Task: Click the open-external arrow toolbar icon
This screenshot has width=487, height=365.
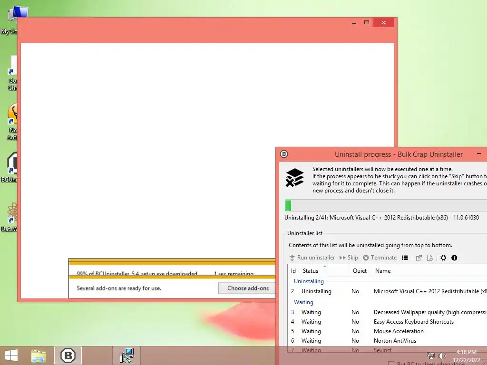Action: [x=419, y=258]
